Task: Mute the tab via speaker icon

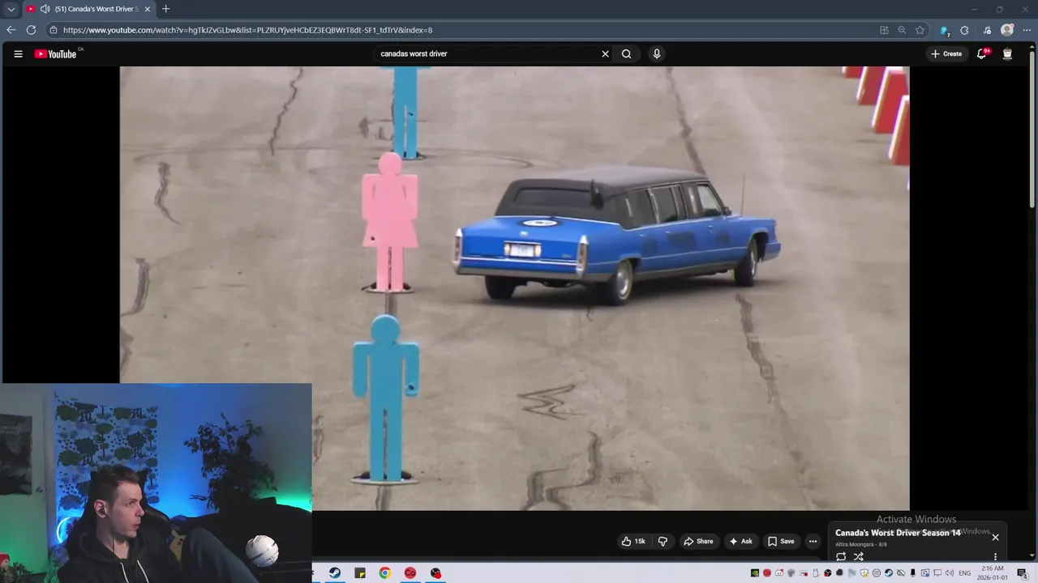Action: (x=45, y=9)
